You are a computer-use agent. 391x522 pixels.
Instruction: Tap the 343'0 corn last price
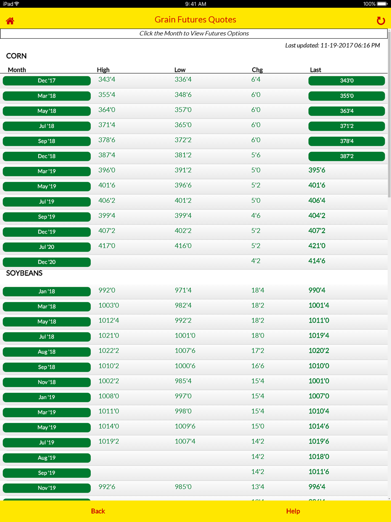[x=346, y=81]
